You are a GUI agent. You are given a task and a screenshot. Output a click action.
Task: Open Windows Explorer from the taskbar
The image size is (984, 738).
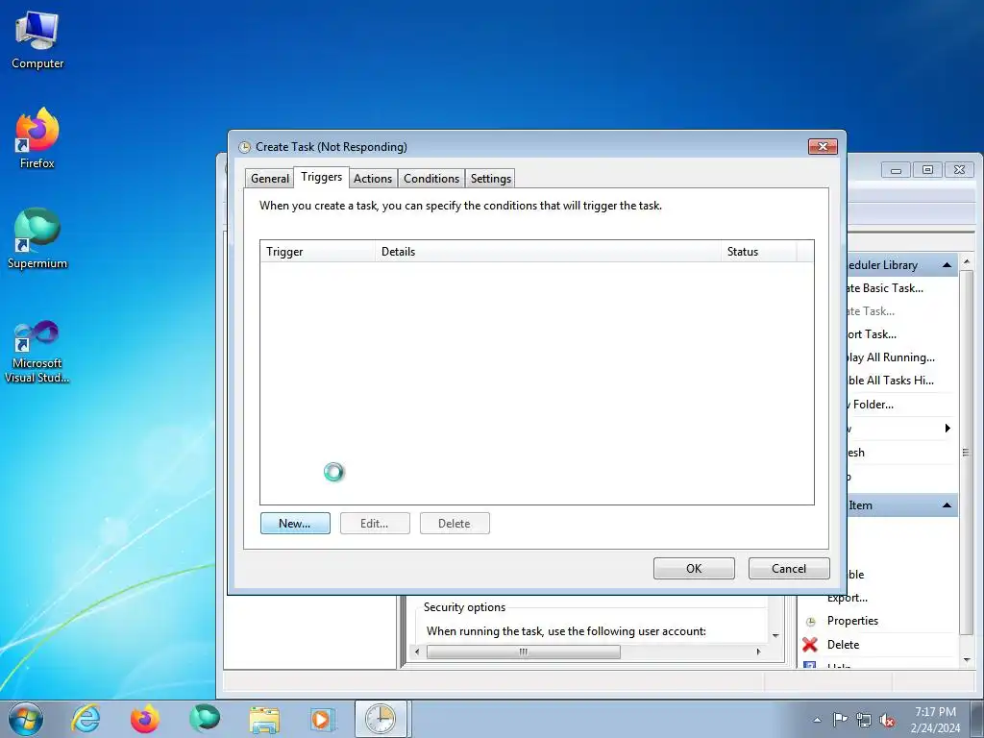pos(264,719)
